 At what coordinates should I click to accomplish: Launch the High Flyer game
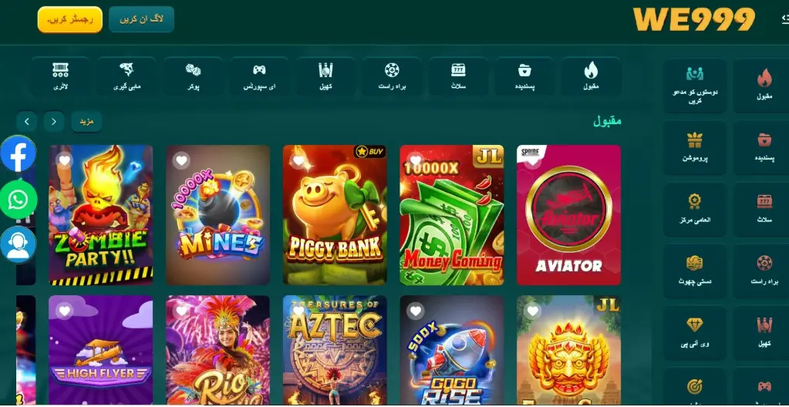click(x=100, y=350)
